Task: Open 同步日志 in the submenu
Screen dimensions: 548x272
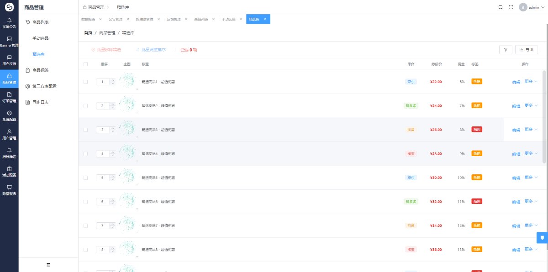Action: click(x=48, y=102)
